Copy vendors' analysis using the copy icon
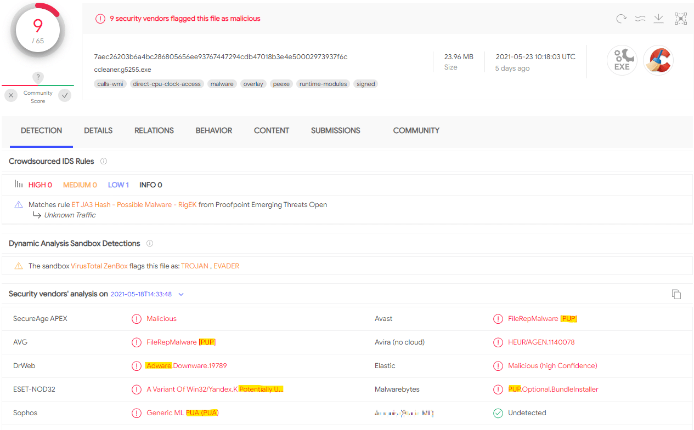694x430 pixels. click(x=676, y=294)
